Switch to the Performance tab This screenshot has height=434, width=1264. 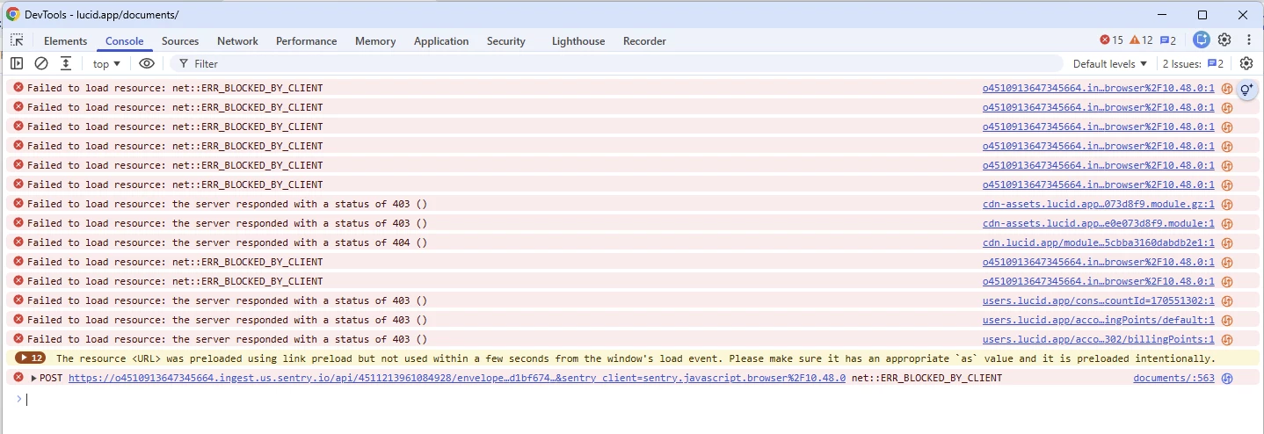pos(306,40)
